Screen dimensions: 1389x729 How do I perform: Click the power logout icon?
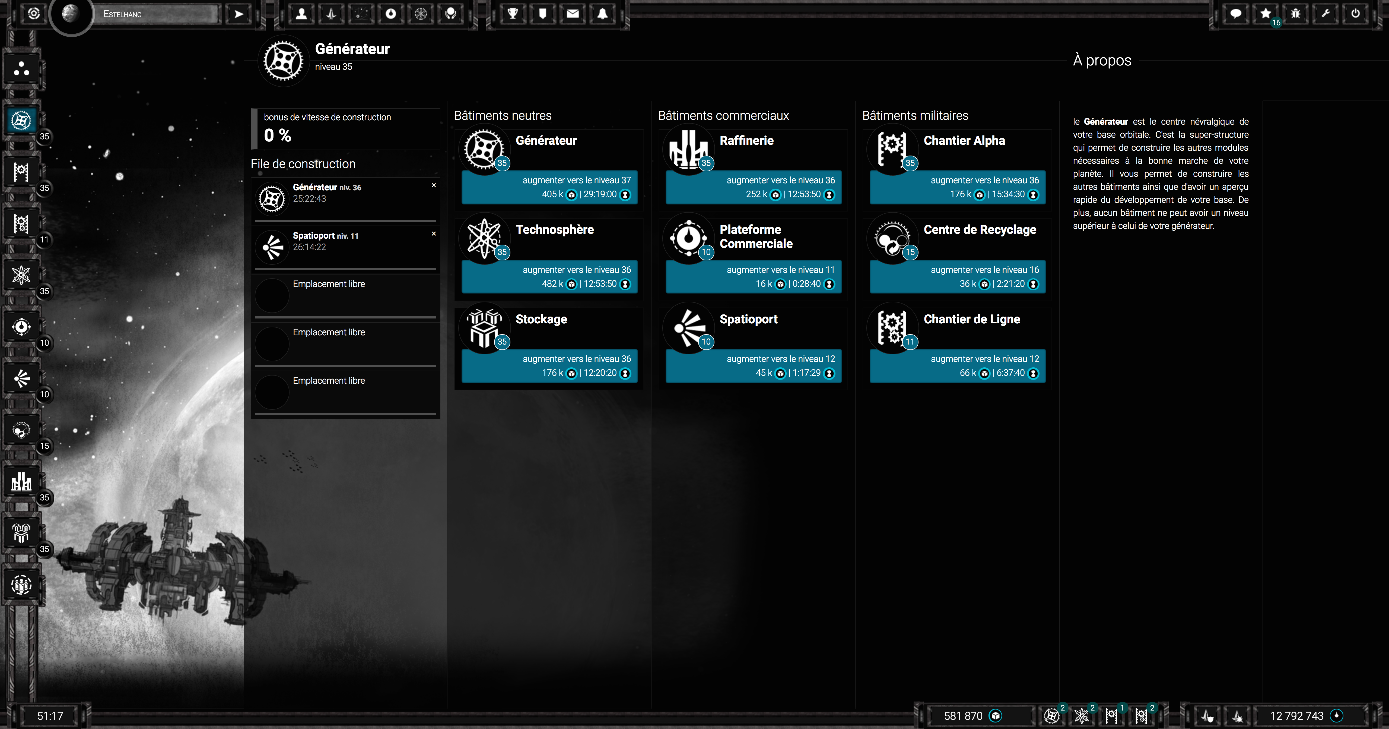point(1355,14)
